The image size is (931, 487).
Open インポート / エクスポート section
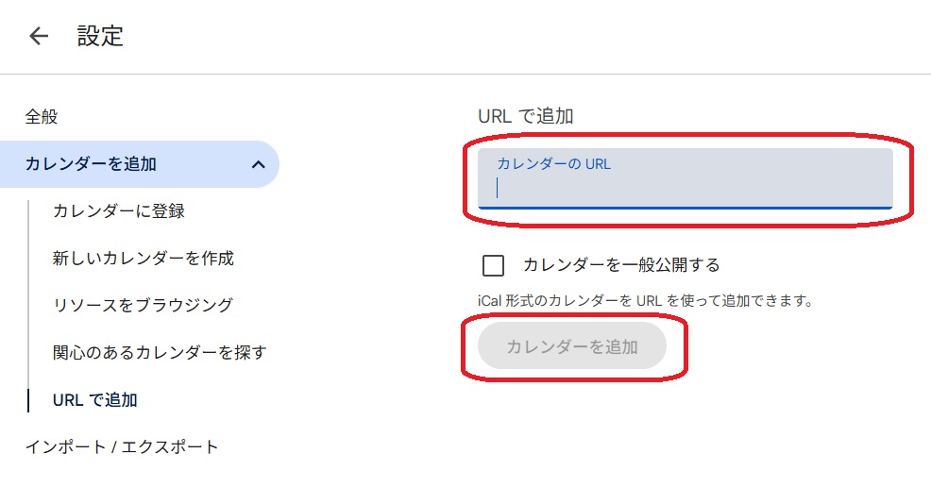(122, 446)
